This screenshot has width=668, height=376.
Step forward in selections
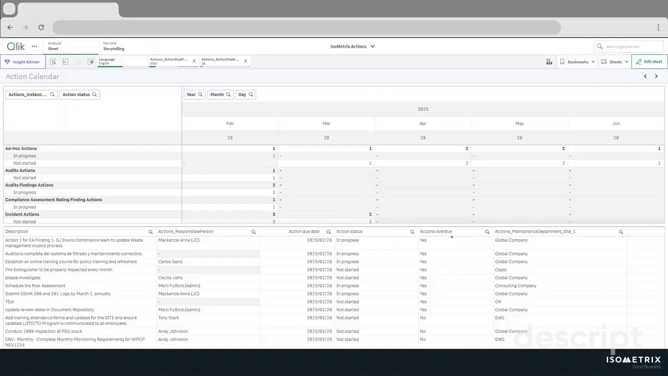(x=78, y=62)
